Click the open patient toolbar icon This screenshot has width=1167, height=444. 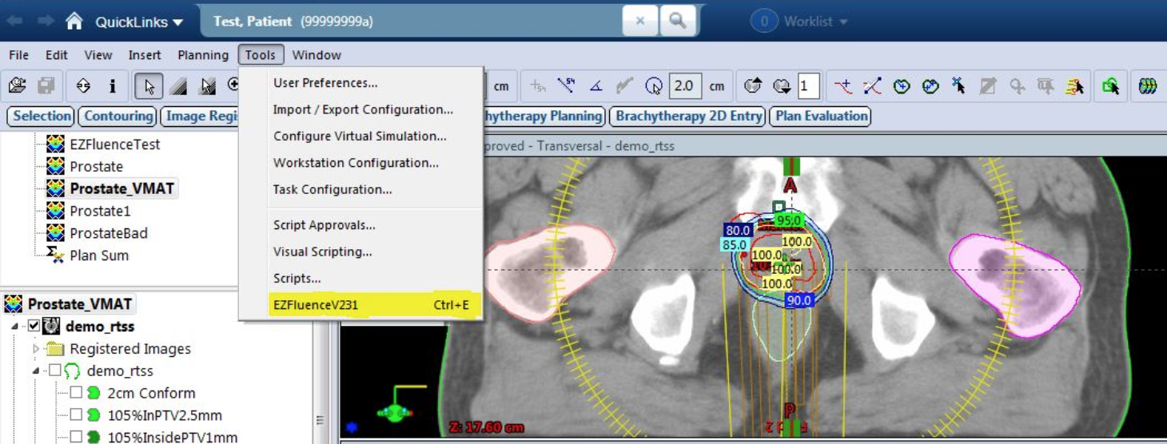[x=17, y=85]
